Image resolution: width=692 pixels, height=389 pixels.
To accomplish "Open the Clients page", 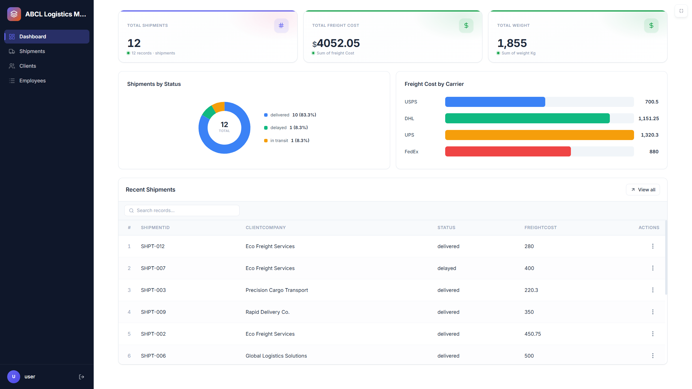I will click(47, 66).
